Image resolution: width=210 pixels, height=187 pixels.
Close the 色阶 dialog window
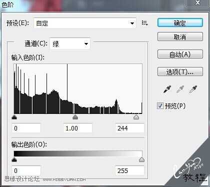point(197,3)
